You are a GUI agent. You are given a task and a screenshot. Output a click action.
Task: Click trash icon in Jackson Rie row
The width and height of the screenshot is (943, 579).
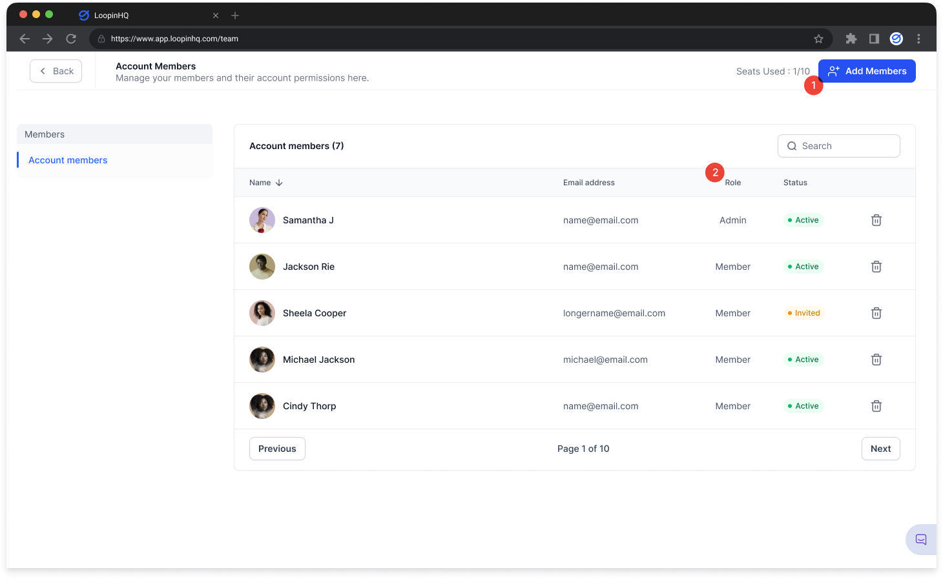pos(876,267)
